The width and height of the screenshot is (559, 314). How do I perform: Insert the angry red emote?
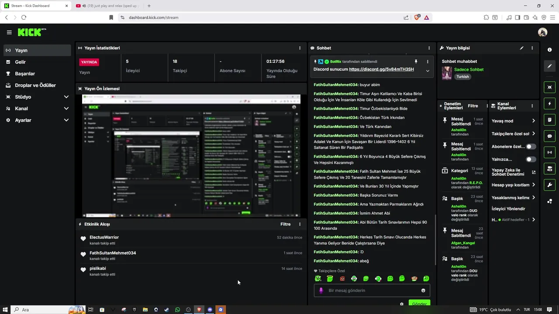tap(342, 279)
